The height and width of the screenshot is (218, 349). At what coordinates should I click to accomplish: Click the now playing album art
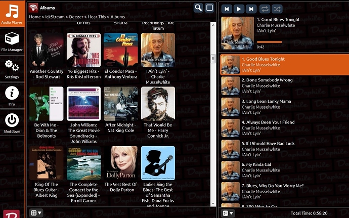238,33
